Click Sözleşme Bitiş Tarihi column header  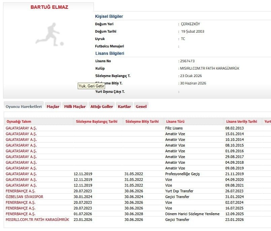pos(141,122)
